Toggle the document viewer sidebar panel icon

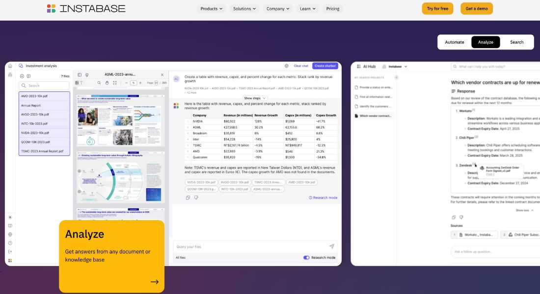(80, 74)
